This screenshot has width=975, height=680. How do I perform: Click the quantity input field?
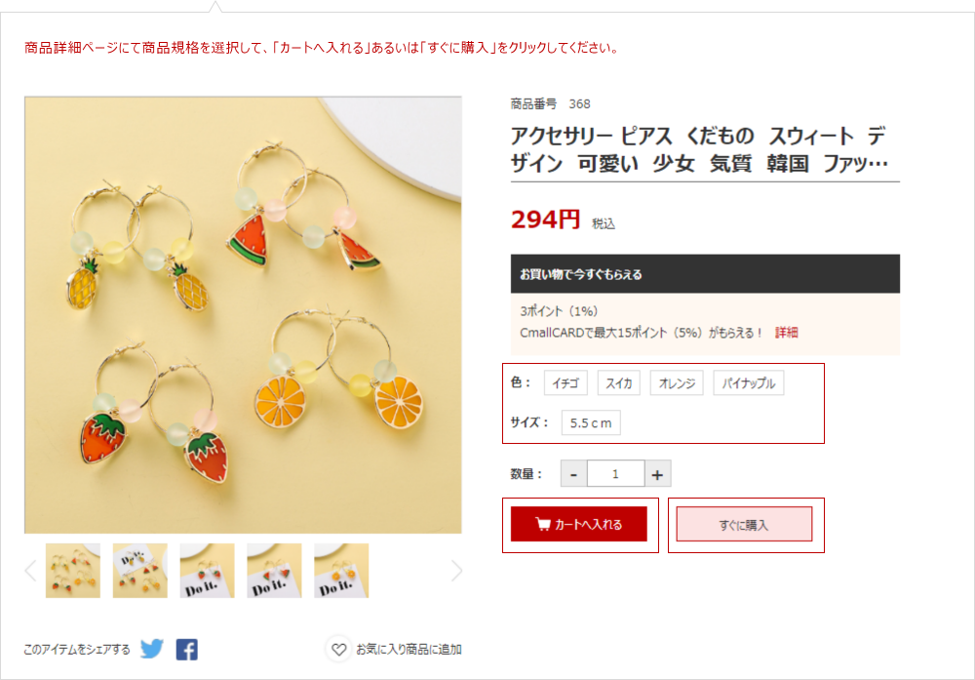click(x=615, y=474)
